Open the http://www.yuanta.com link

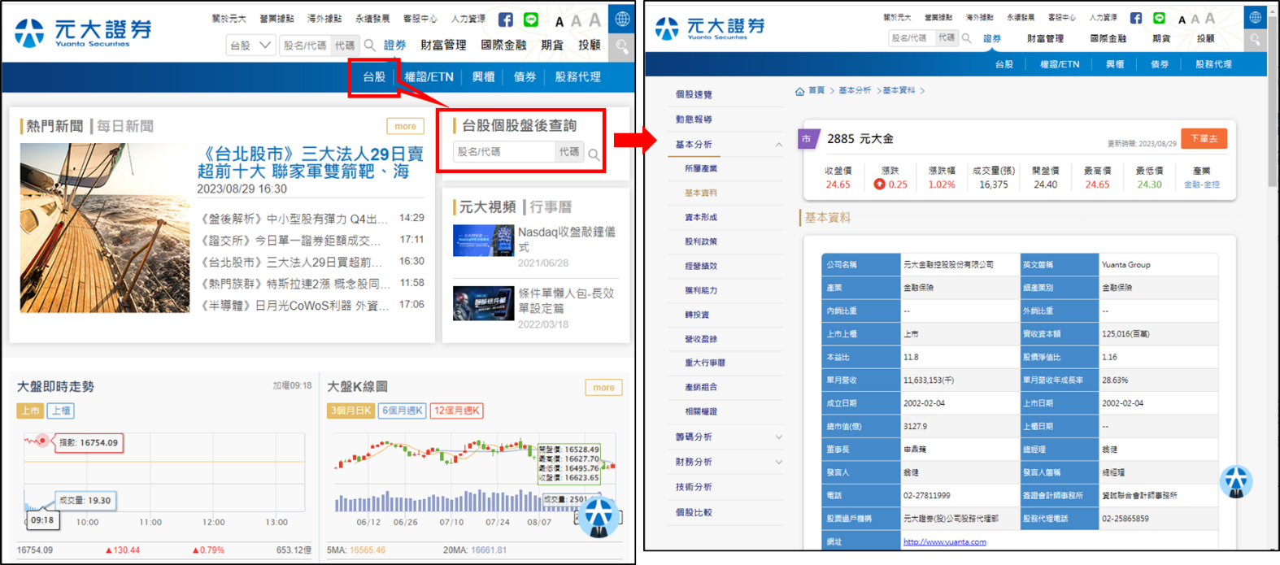click(x=945, y=542)
